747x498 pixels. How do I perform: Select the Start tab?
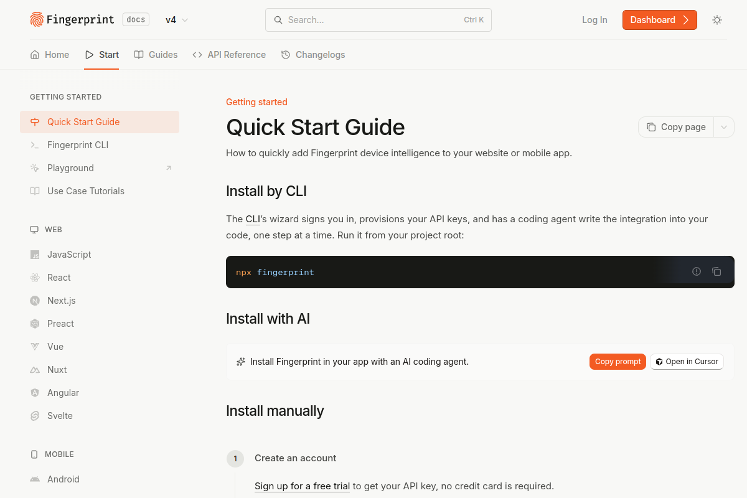click(101, 55)
